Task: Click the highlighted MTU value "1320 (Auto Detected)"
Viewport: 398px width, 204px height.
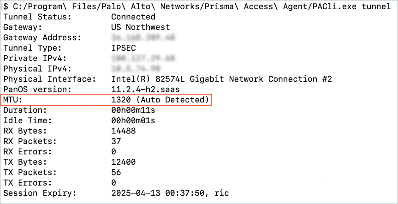Action: coord(160,100)
